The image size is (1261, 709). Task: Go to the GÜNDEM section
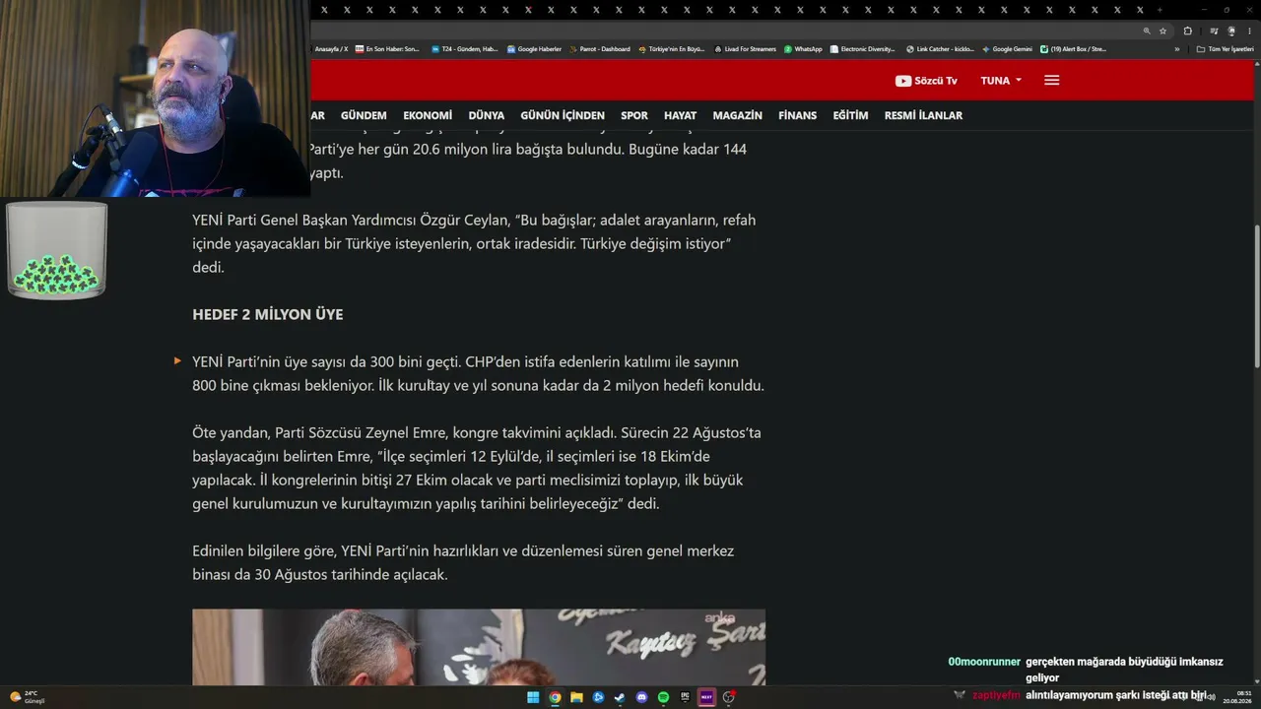point(364,115)
